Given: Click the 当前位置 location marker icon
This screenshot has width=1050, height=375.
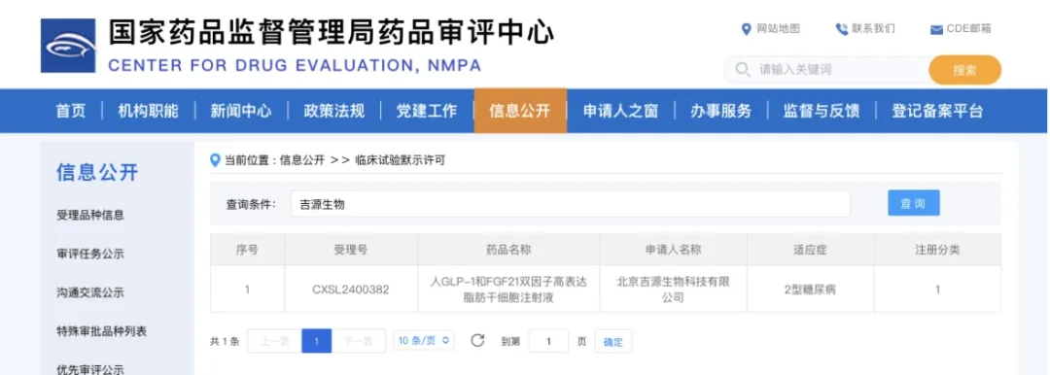Looking at the screenshot, I should tap(215, 160).
